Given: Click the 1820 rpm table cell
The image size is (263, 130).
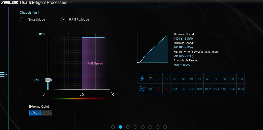Looking at the screenshot, I should coord(240,89).
